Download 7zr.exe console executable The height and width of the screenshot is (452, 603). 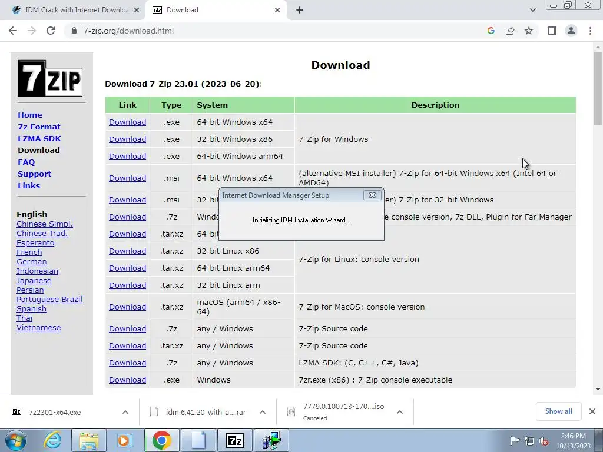point(127,380)
